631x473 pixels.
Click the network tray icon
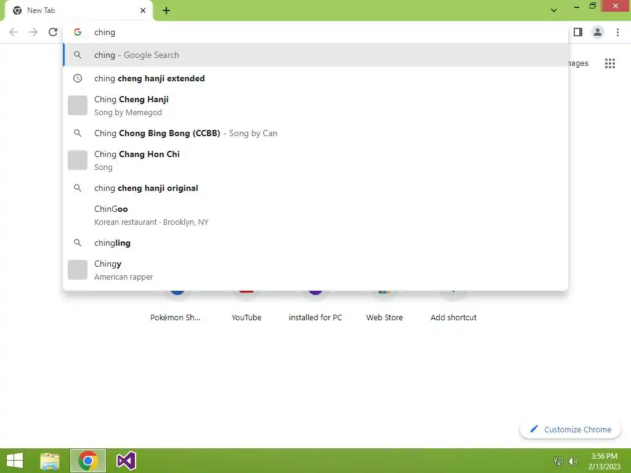click(558, 461)
